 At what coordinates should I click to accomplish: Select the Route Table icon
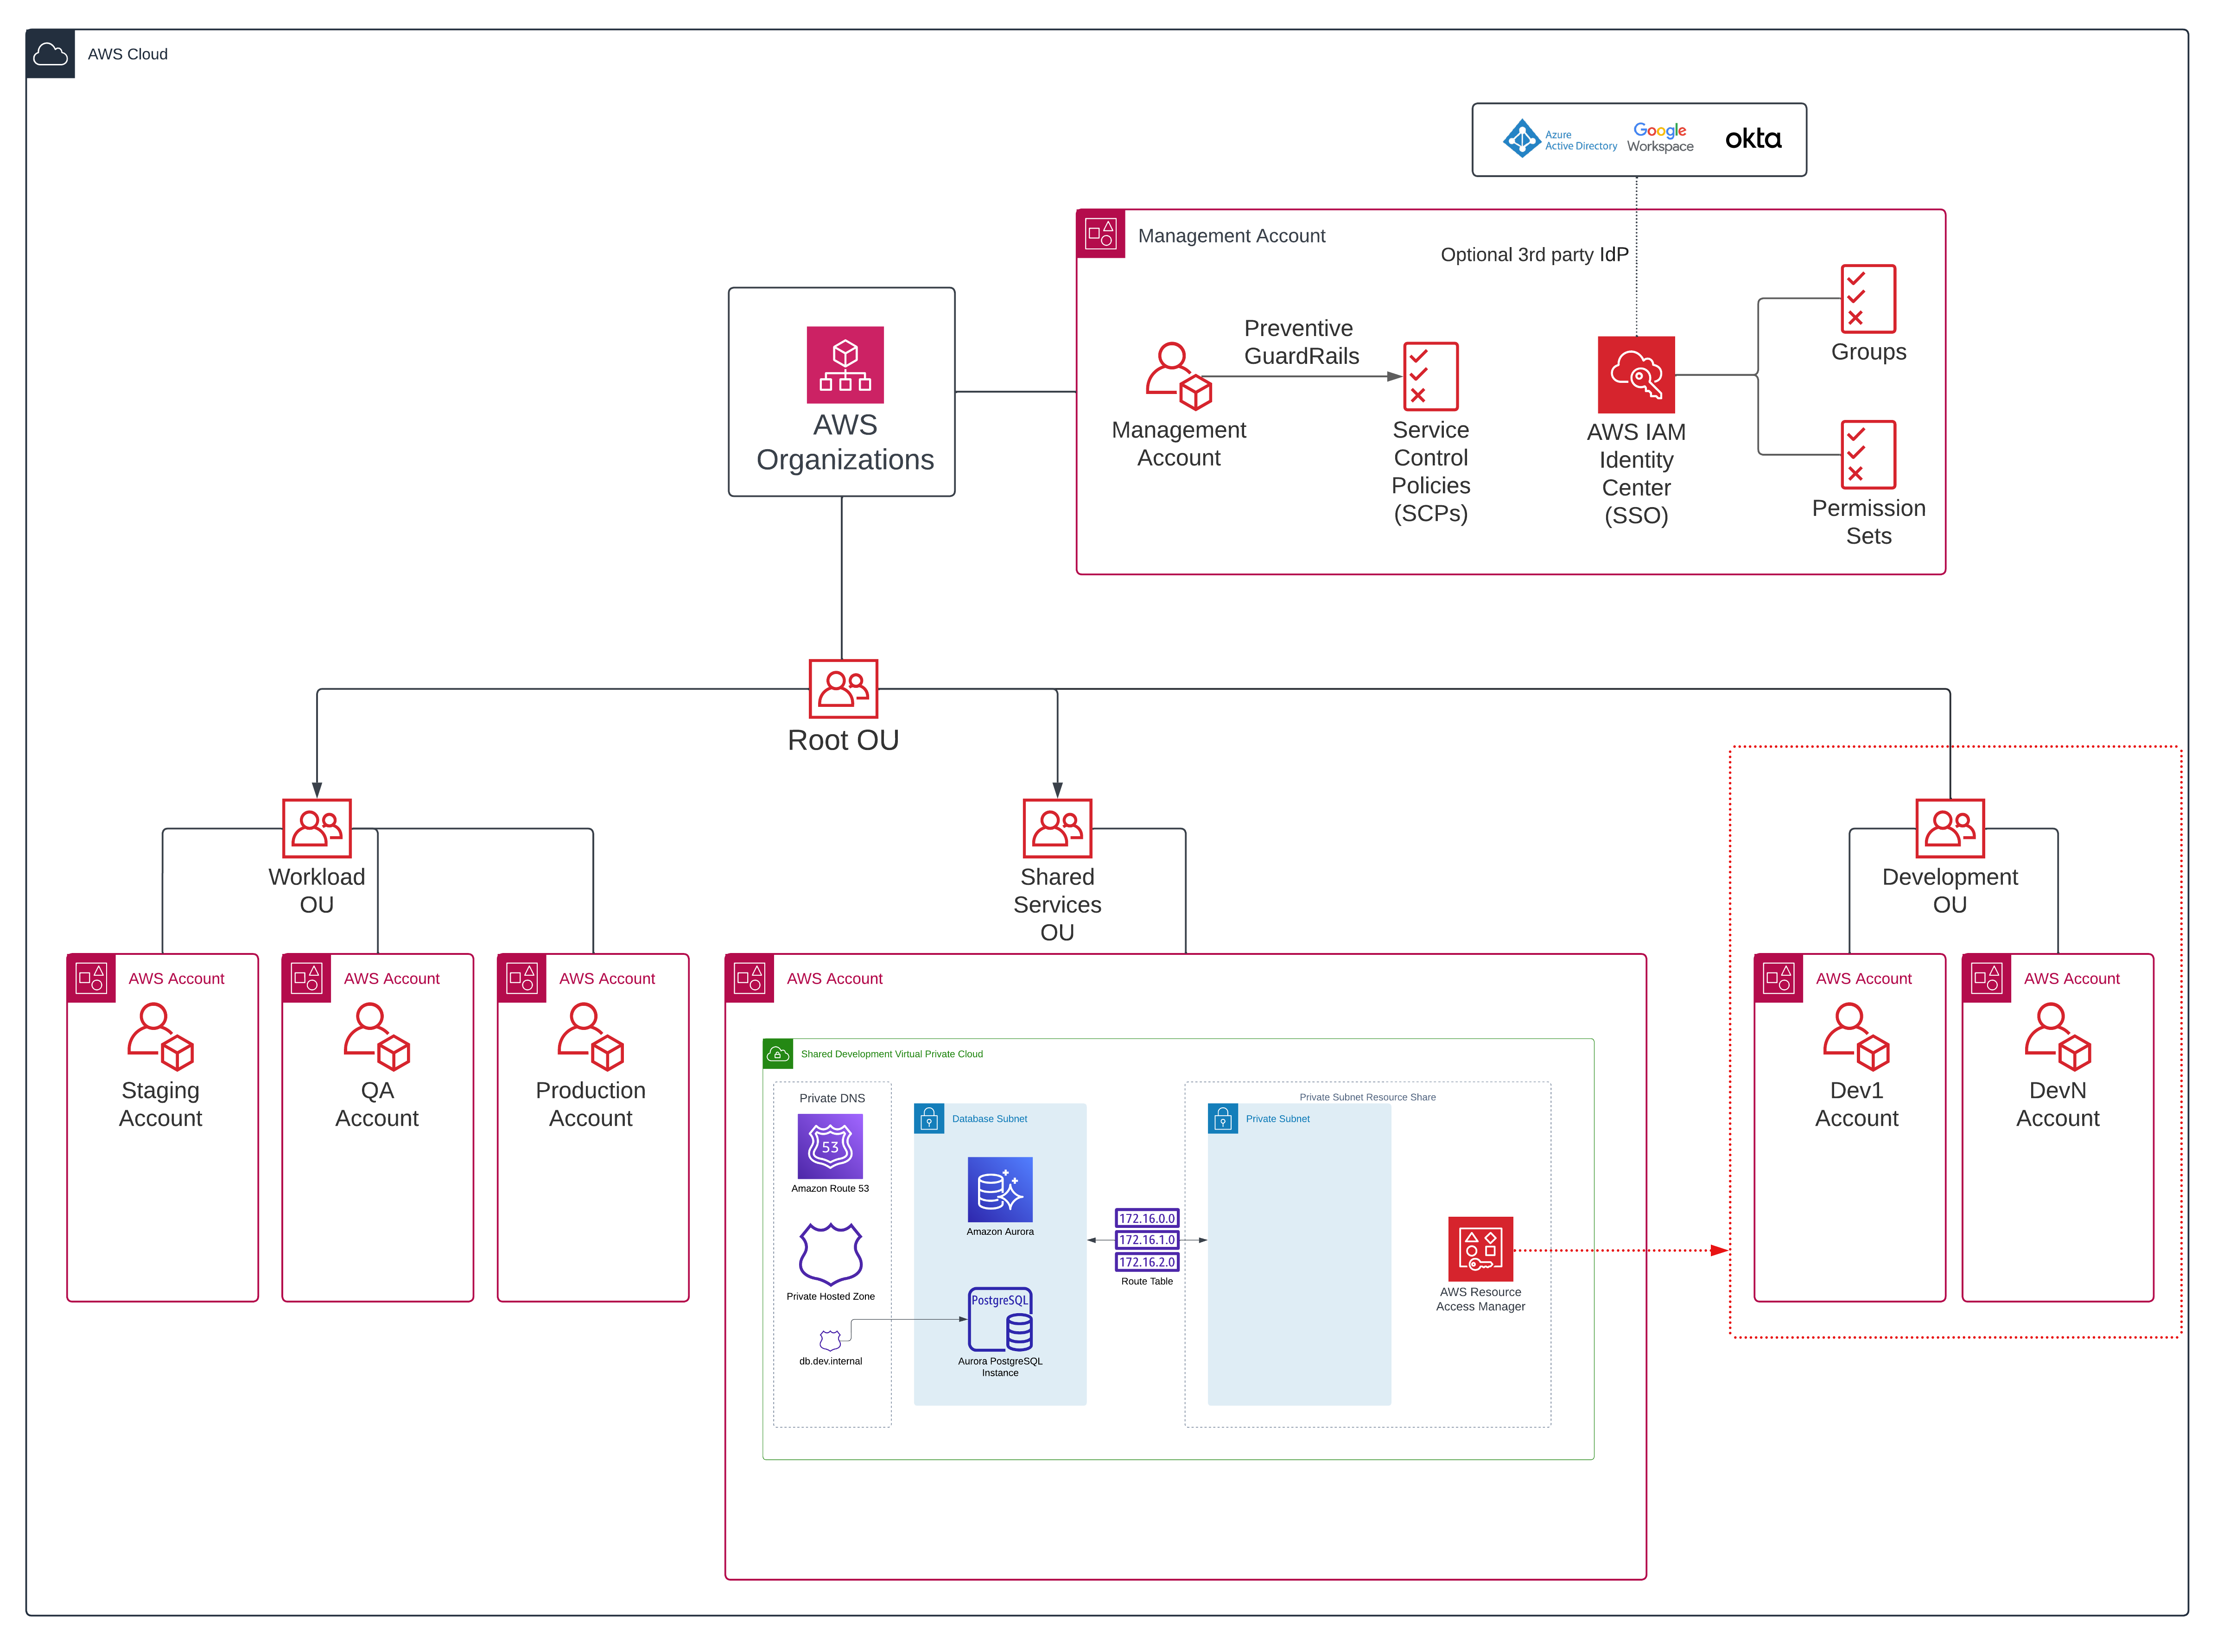pyautogui.click(x=1147, y=1240)
